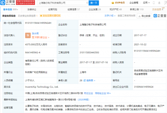Viewport: 167px width, 113px height.
Task: Clear the search box with the X icon
Action: pyautogui.click(x=87, y=3)
